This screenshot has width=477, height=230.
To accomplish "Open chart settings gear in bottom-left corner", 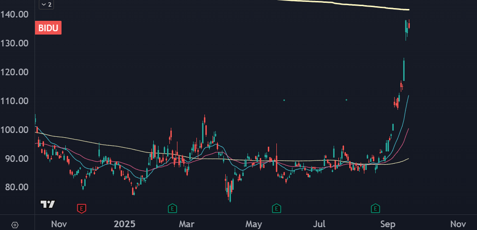I will click(x=15, y=225).
